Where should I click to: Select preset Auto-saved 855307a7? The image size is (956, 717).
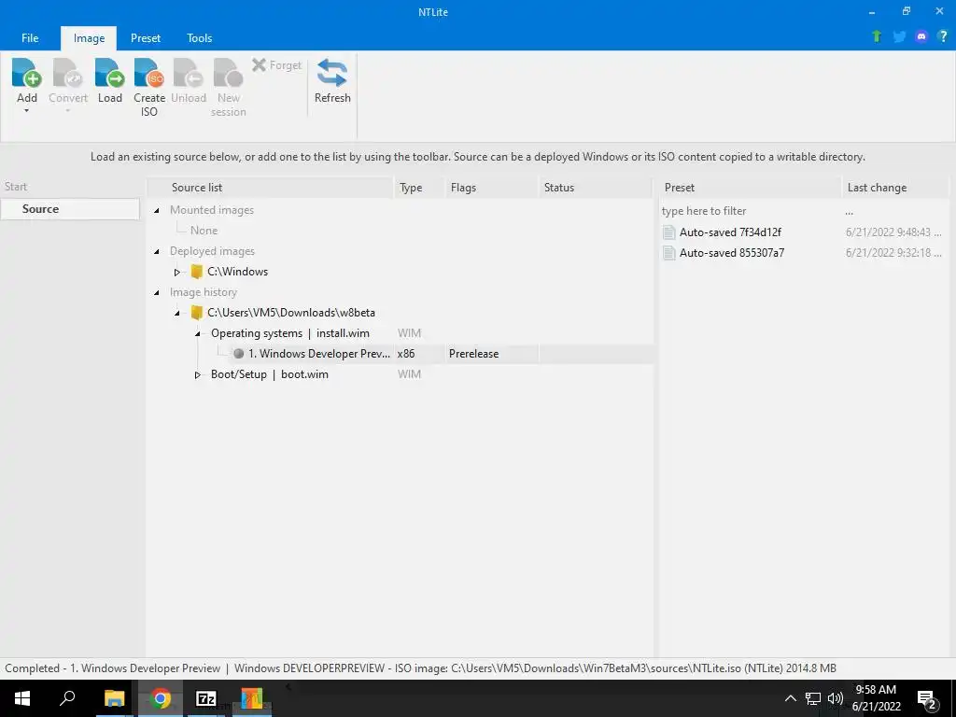pyautogui.click(x=732, y=252)
